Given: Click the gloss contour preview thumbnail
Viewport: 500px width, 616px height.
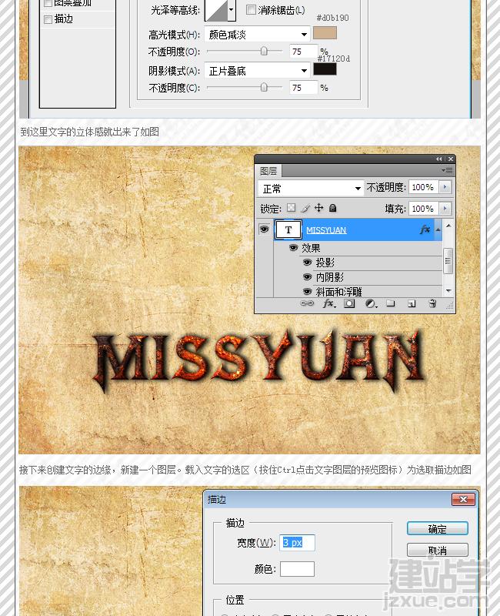Looking at the screenshot, I should pyautogui.click(x=216, y=11).
